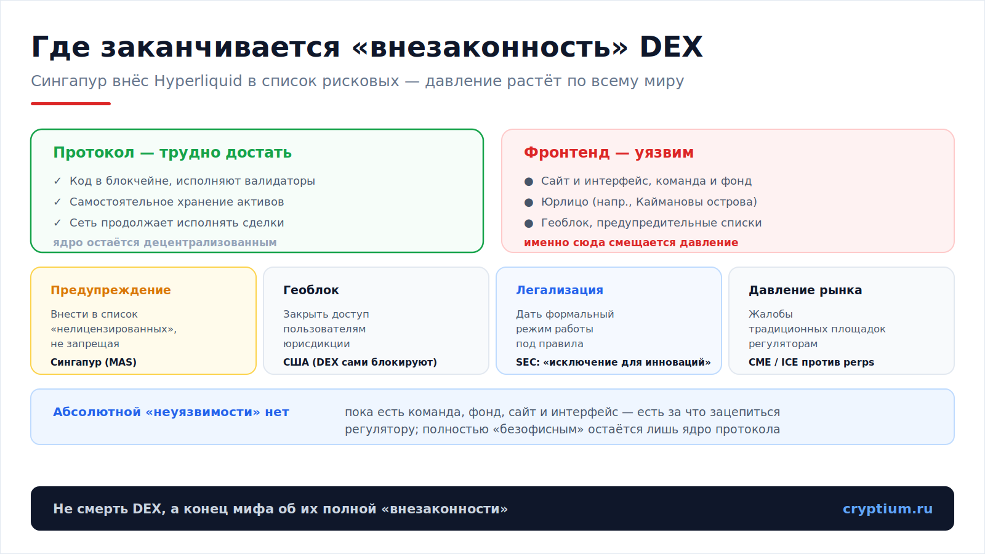The height and width of the screenshot is (554, 985).
Task: Click note «ядро остаётся децентрализованным»
Action: coord(165,243)
